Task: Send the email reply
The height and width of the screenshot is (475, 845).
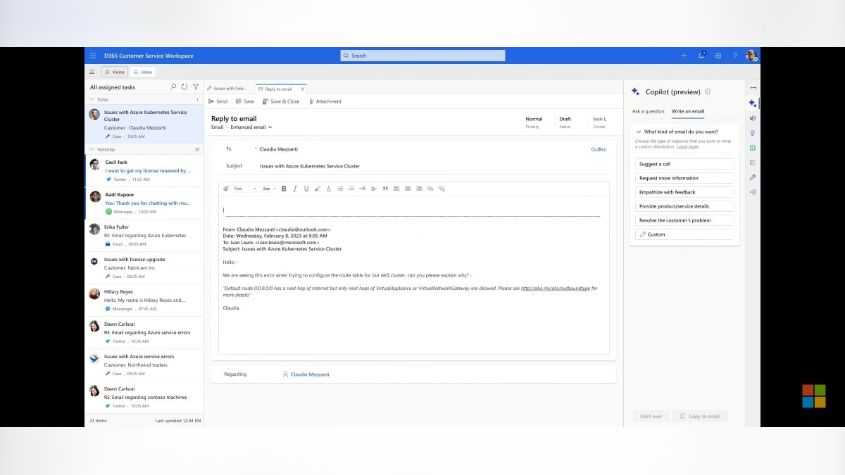Action: 218,101
